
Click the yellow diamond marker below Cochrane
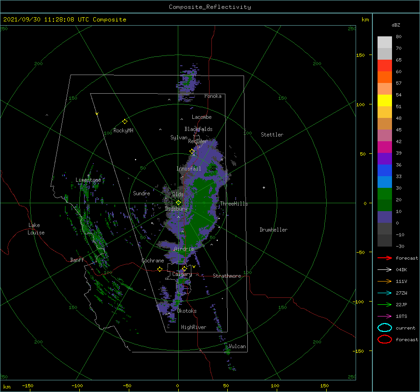click(x=160, y=269)
